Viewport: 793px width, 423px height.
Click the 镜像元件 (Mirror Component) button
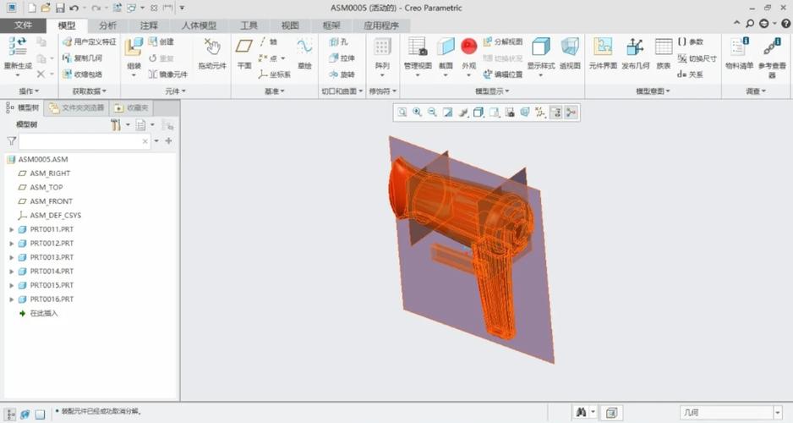click(x=167, y=74)
